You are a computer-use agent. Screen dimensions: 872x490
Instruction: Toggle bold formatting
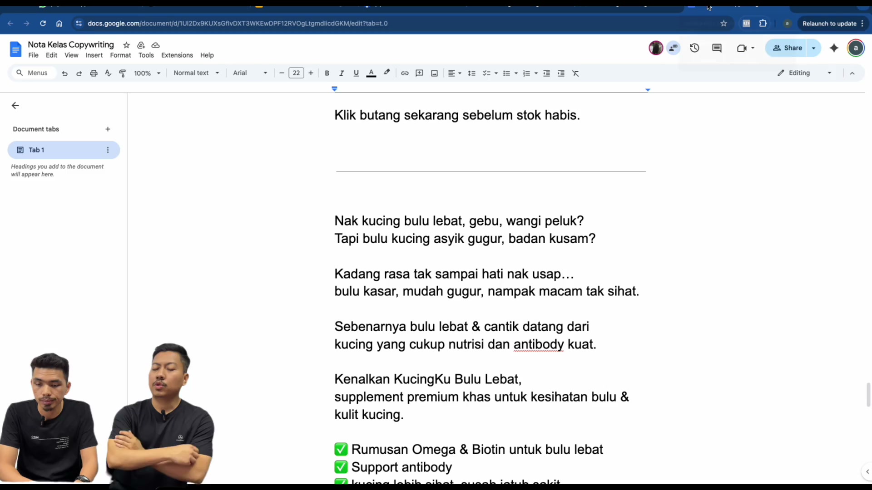point(327,73)
